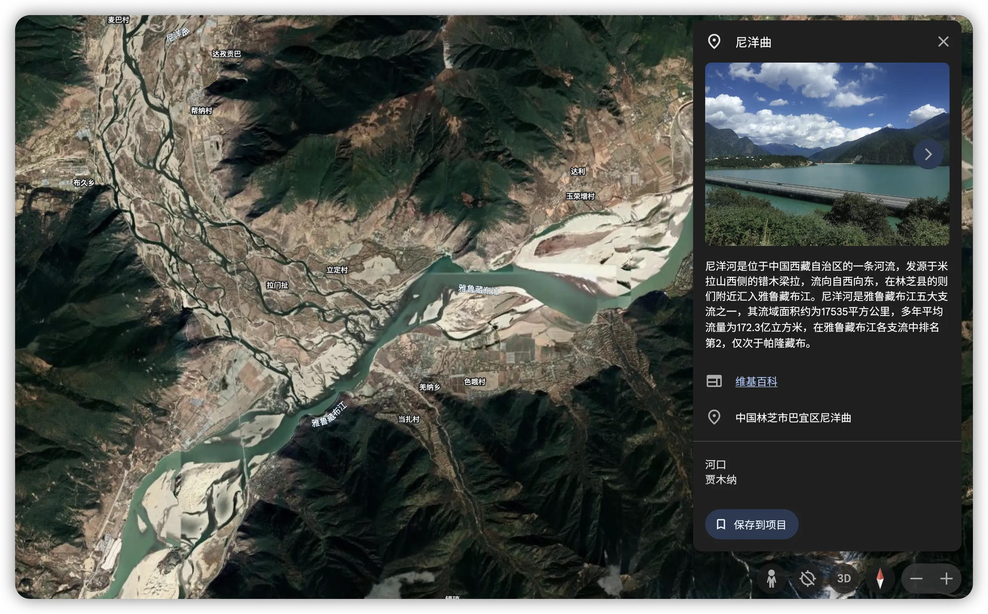Click the Wikipedia article icon
This screenshot has height=614, width=988.
pyautogui.click(x=714, y=381)
